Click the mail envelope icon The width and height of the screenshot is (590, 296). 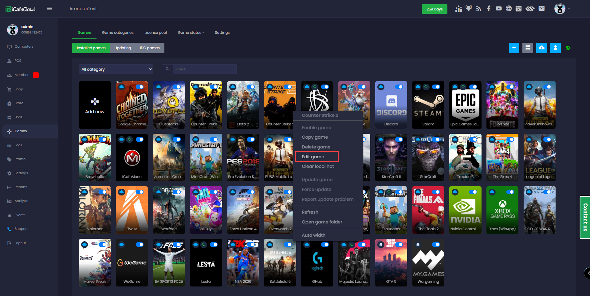[x=542, y=9]
